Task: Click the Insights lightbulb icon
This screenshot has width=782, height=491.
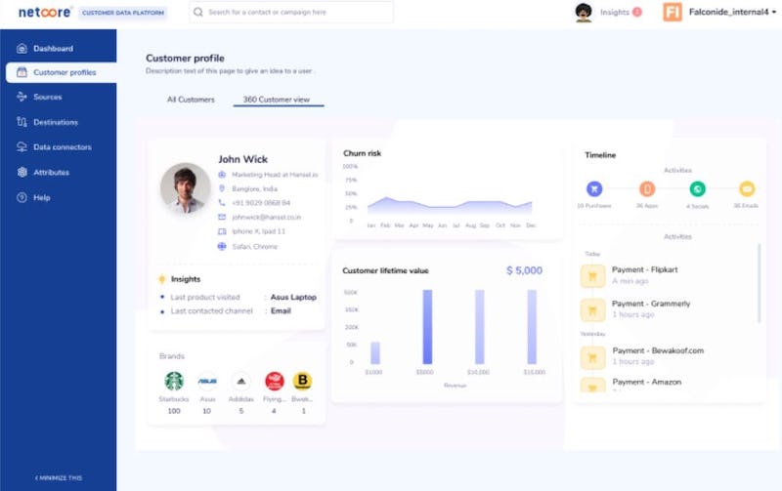Action: point(161,279)
